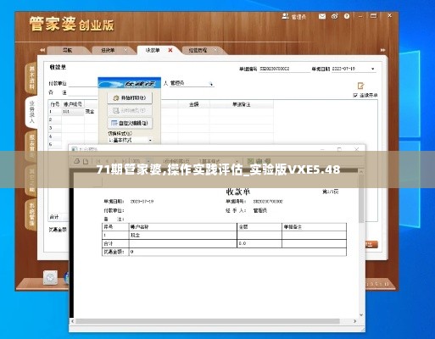Click the preview vertical scrollbar thumb
Viewport: 435px width, 339px height.
[361, 198]
